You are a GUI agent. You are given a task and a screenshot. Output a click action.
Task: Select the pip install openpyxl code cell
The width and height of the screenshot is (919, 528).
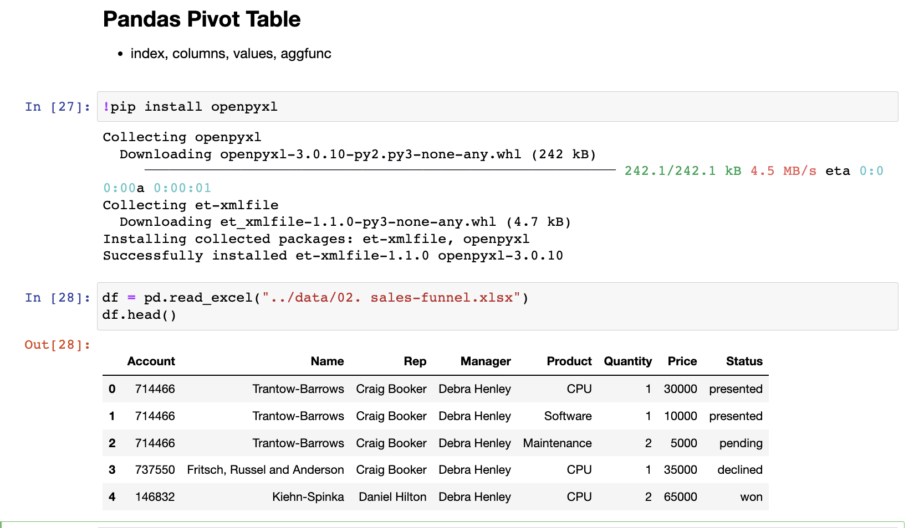click(x=191, y=106)
